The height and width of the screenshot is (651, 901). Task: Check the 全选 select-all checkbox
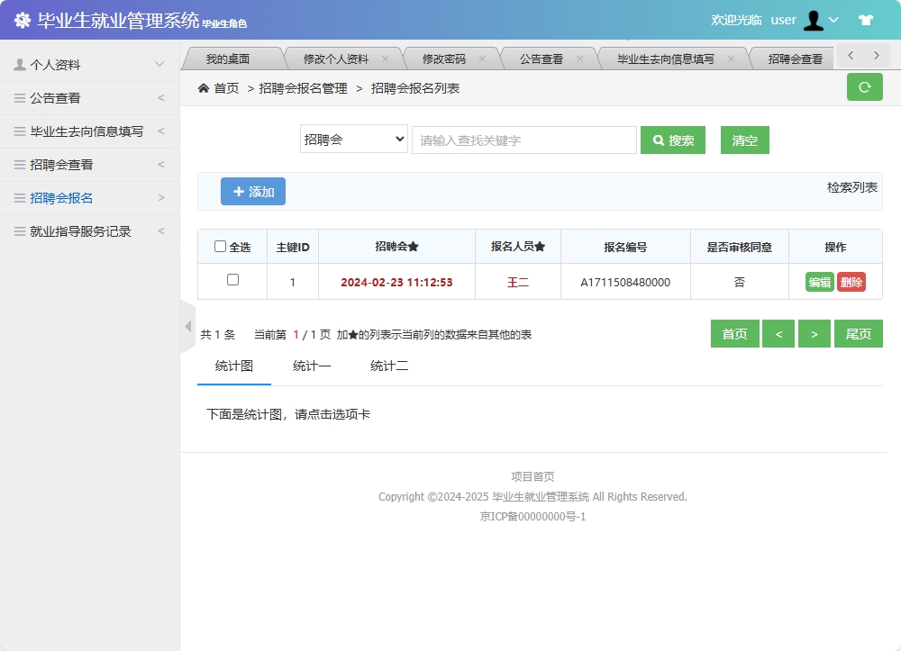(220, 246)
